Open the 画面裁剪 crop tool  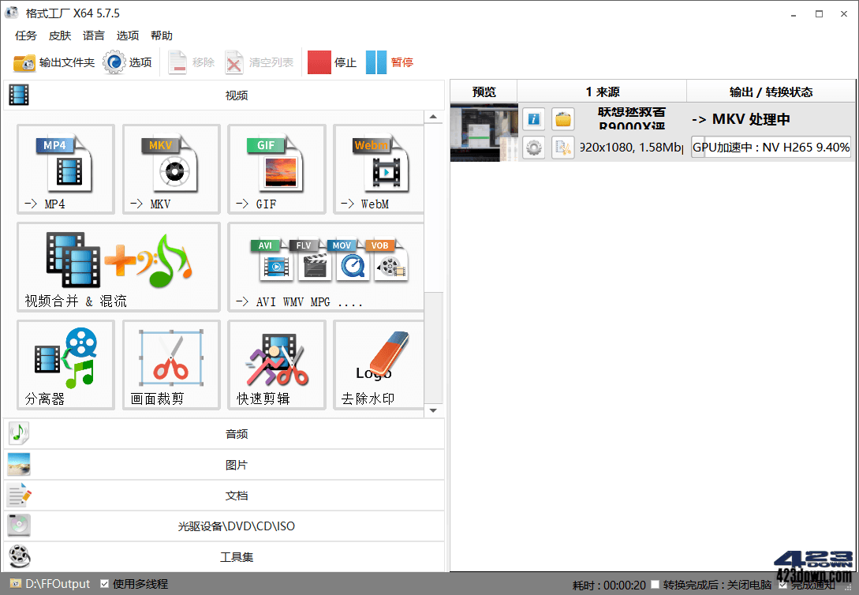tap(170, 364)
